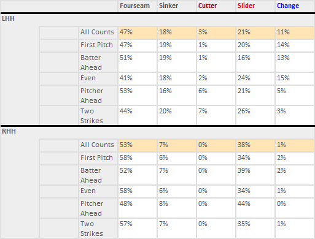
Task: Click LHH All Counts Slider 21% cell
Action: point(255,32)
